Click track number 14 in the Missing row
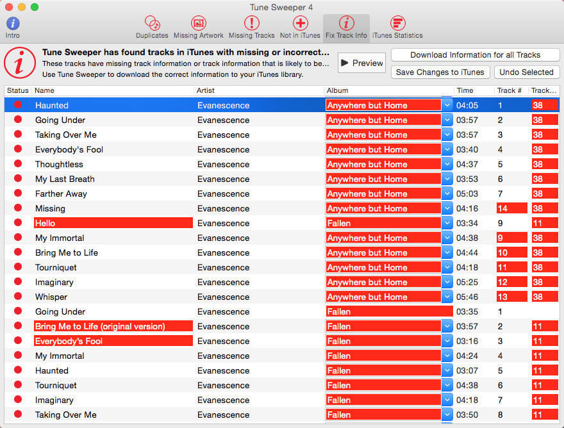Viewport: 564px width, 428px height. click(x=511, y=209)
